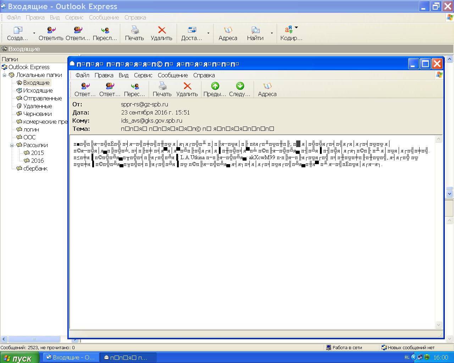Open Файл menu in the main Outlook window

pyautogui.click(x=14, y=17)
